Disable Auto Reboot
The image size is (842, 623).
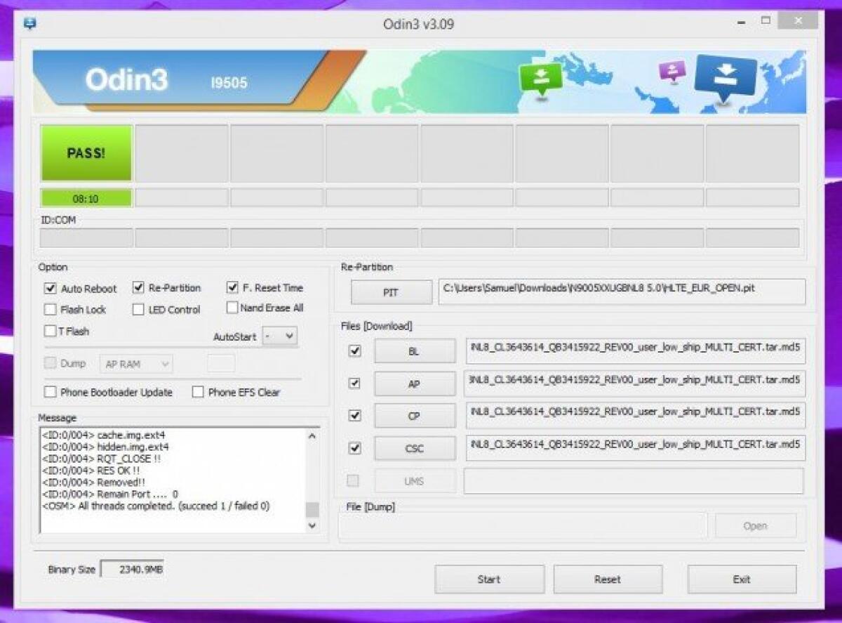48,288
